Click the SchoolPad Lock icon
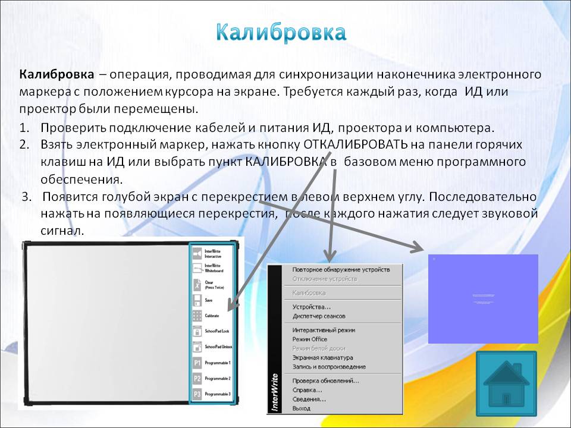The width and height of the screenshot is (571, 428). pos(197,331)
